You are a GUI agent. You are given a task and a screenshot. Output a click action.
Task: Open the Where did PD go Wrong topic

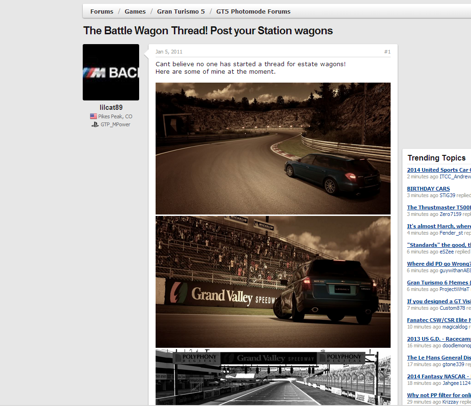tap(439, 264)
